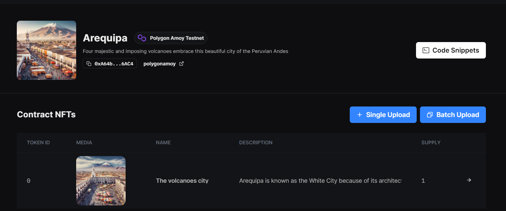Click the Arequipa collection cover image
506x211 pixels.
(46, 50)
